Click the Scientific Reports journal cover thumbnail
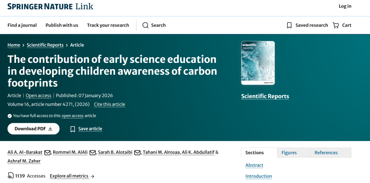The width and height of the screenshot is (370, 183). click(258, 63)
